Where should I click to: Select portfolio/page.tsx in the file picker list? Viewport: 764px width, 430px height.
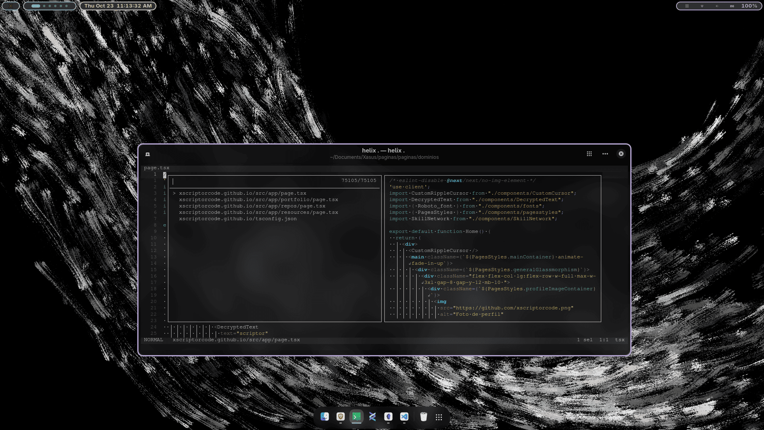point(259,199)
